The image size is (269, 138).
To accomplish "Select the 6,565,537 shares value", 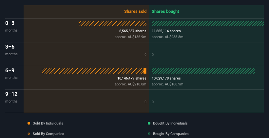I will pyautogui.click(x=133, y=31).
